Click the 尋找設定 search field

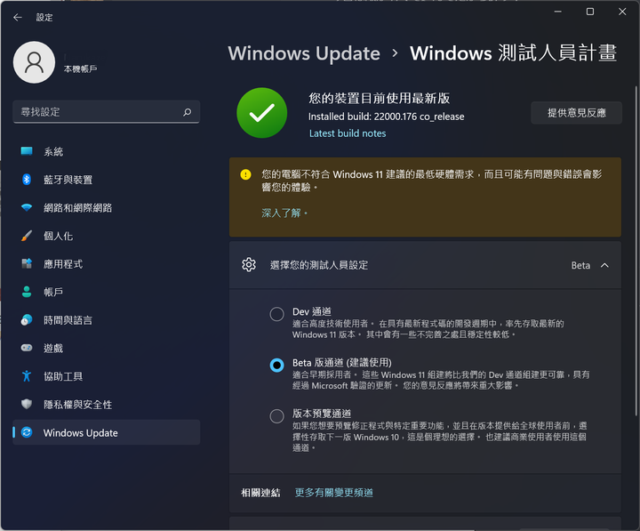[x=106, y=112]
